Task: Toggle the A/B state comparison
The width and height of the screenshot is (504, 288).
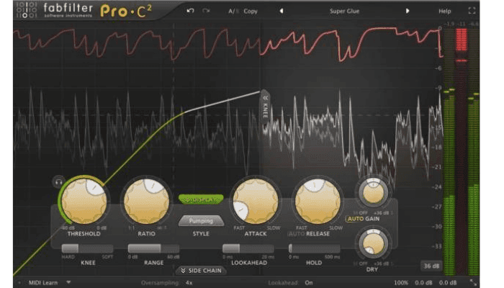Action: coord(233,12)
